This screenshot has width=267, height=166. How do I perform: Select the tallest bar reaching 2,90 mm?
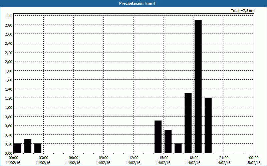(198, 86)
